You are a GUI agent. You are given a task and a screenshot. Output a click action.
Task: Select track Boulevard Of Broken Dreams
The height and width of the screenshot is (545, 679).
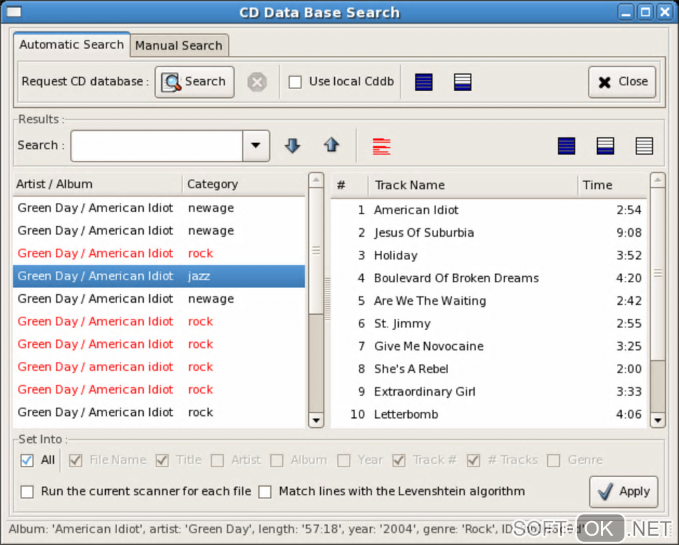[x=489, y=278]
